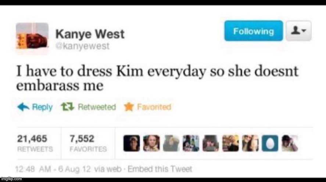This screenshot has width=326, height=182.
Task: Open the Kanye West display name
Action: 90,34
